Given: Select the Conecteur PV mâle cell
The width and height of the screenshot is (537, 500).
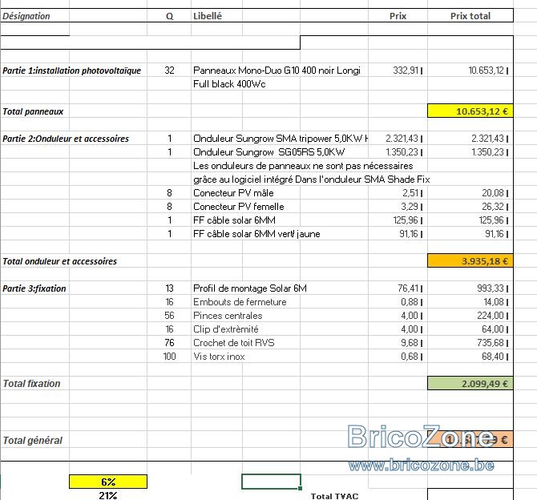Looking at the screenshot, I should click(233, 193).
